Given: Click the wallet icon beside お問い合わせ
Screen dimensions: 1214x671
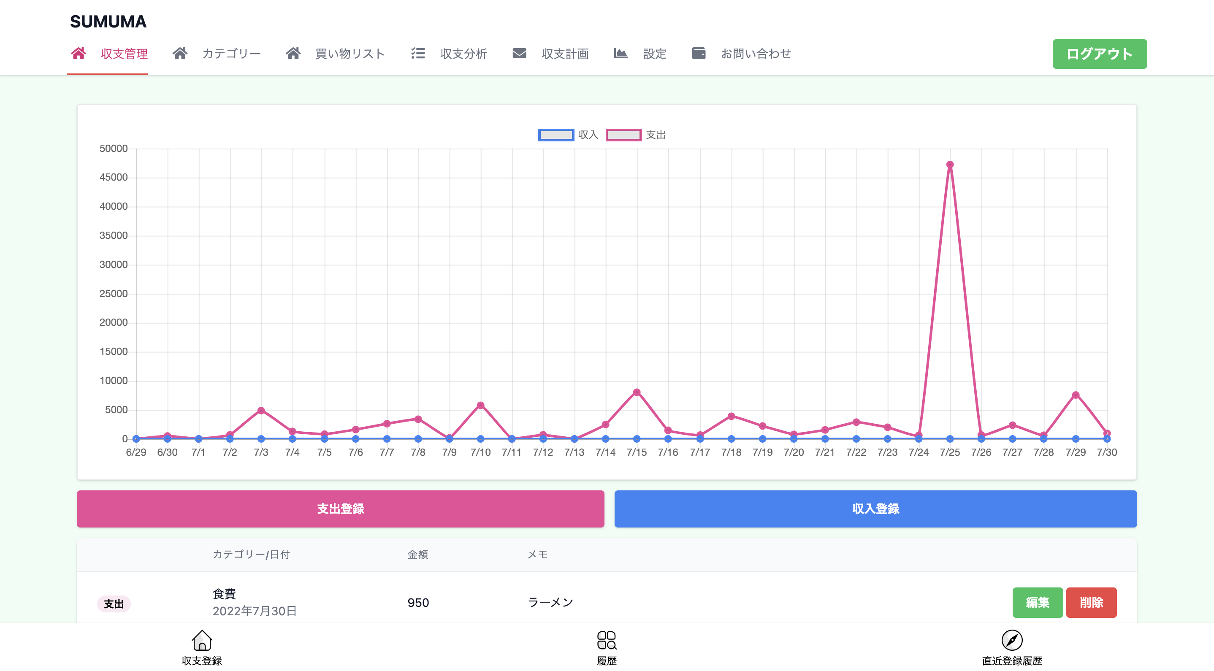Looking at the screenshot, I should click(x=699, y=53).
